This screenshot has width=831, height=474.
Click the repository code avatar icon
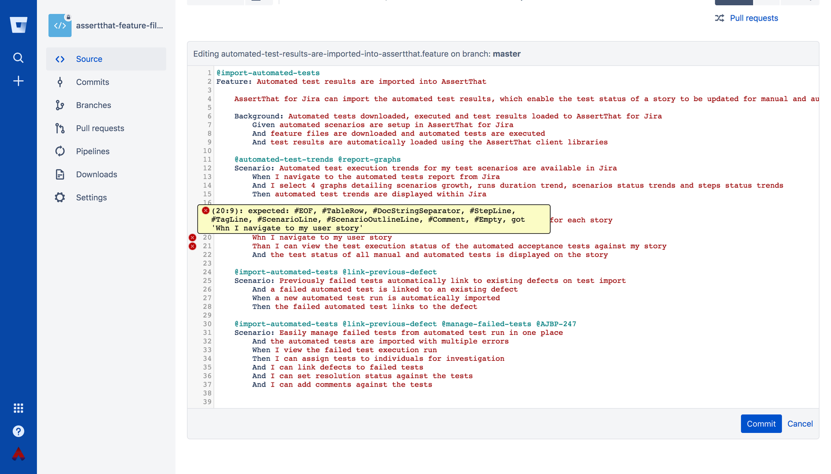pyautogui.click(x=60, y=25)
